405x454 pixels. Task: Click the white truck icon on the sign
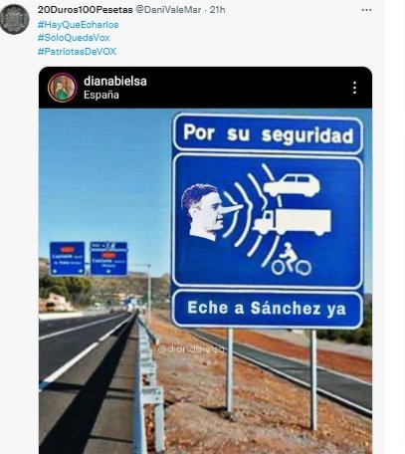(292, 222)
